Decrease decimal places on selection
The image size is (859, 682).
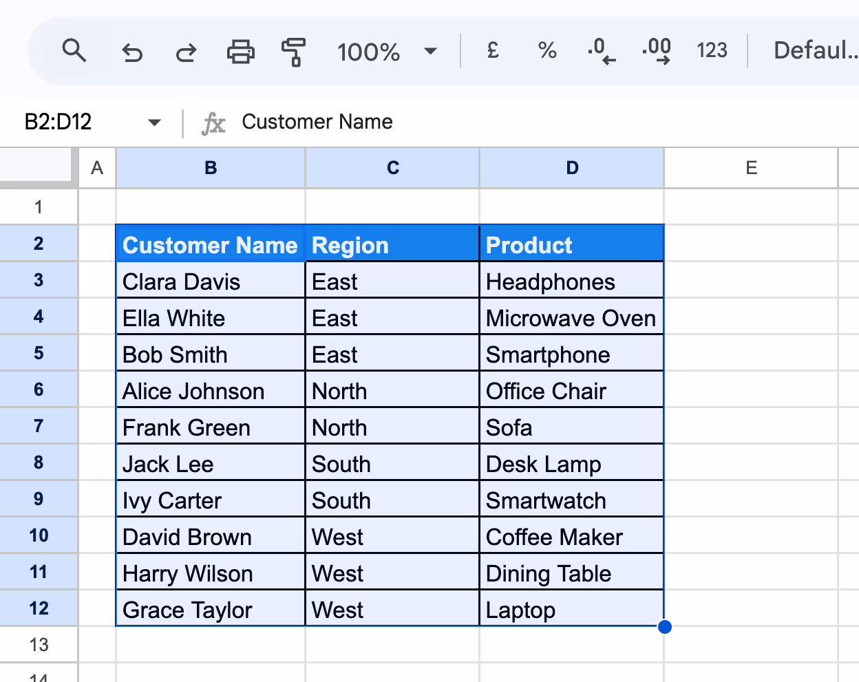pyautogui.click(x=600, y=50)
